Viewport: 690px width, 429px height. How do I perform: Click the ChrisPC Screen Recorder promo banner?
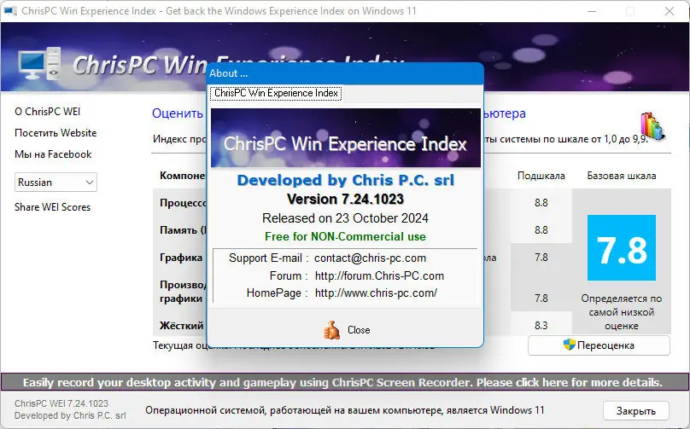click(x=342, y=382)
